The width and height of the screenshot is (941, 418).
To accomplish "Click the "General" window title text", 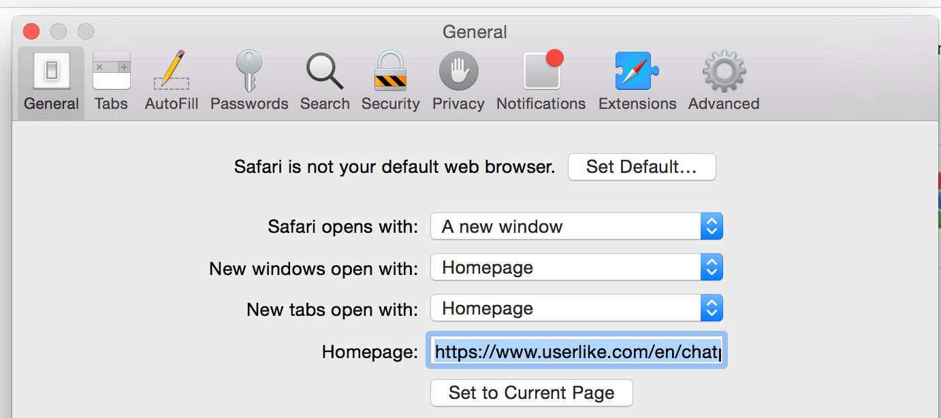I will [x=475, y=32].
